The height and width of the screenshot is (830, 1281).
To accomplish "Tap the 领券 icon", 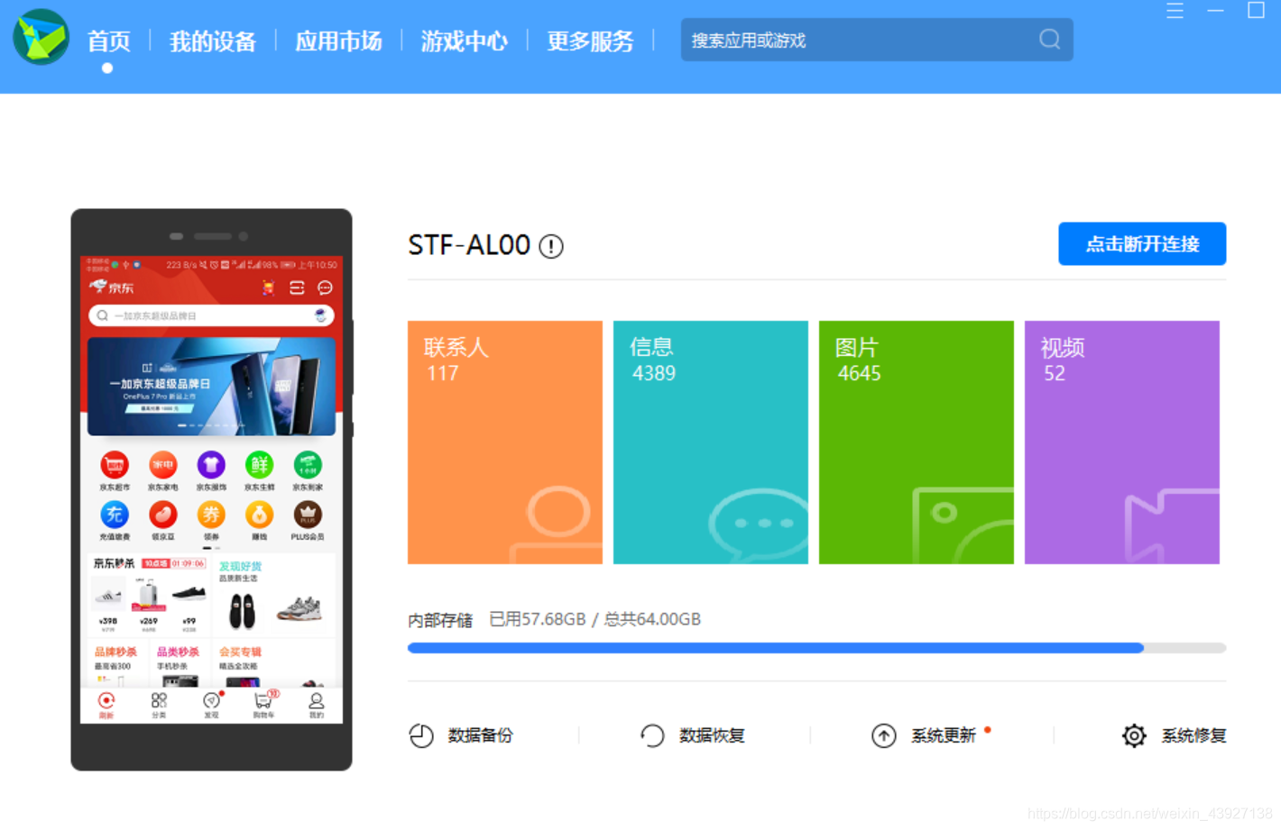I will coord(211,515).
